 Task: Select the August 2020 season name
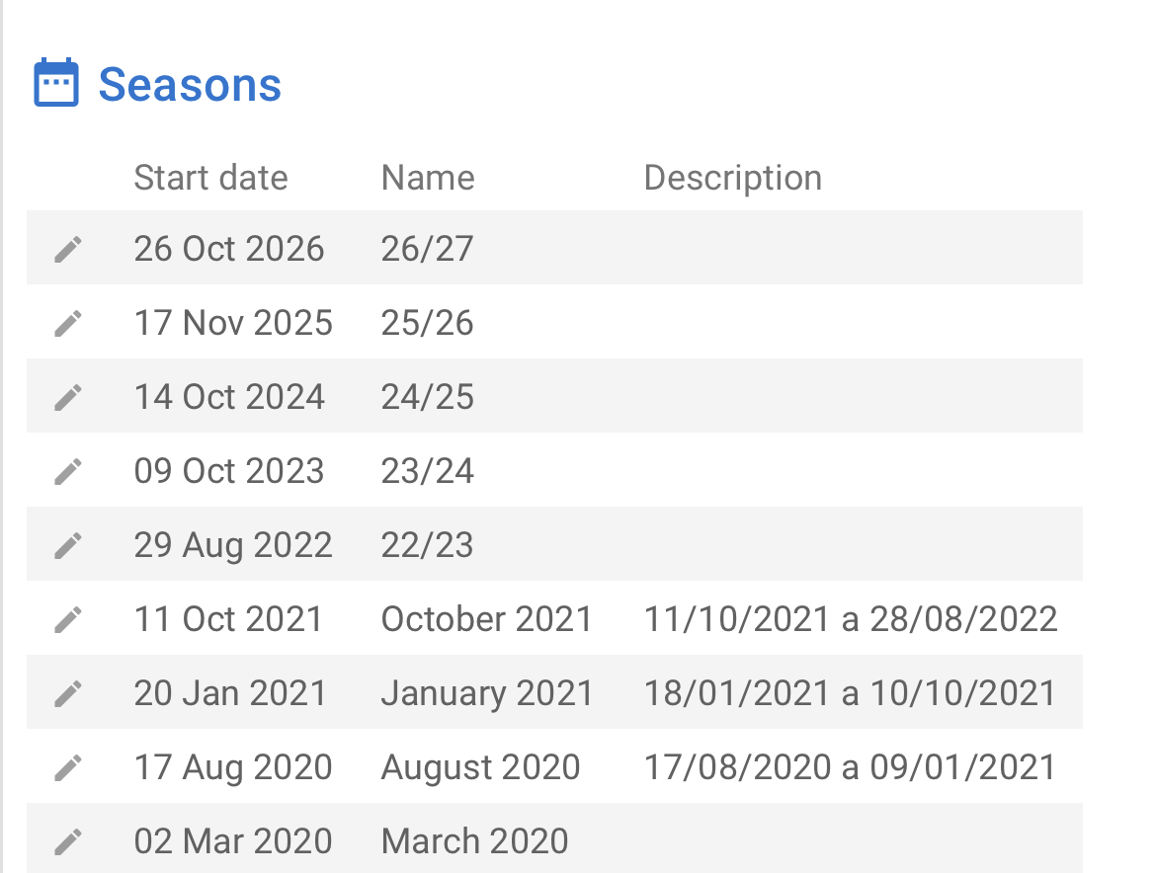coord(480,767)
